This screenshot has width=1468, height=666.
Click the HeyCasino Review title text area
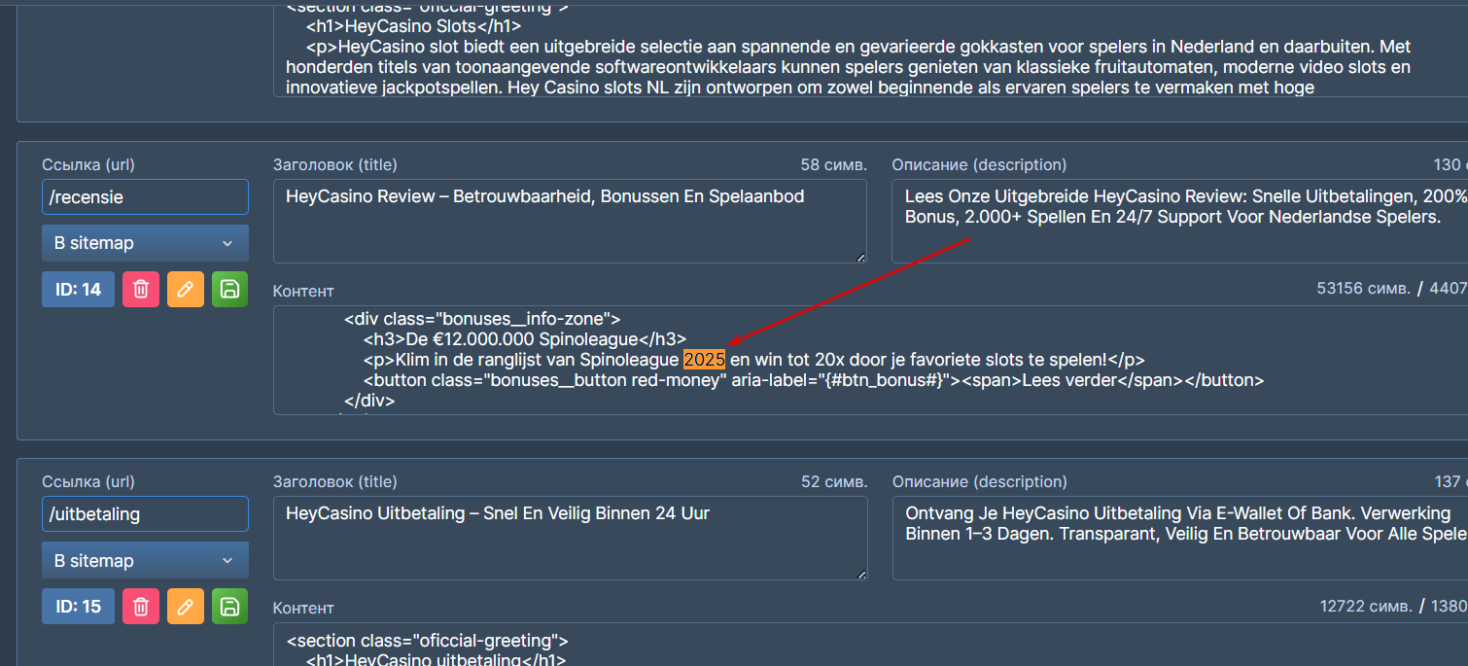tap(570, 221)
